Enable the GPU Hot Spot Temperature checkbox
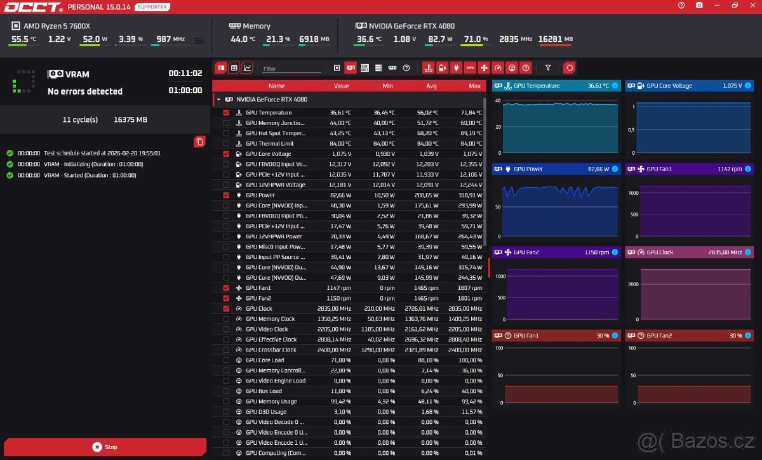The width and height of the screenshot is (762, 460). [x=226, y=133]
